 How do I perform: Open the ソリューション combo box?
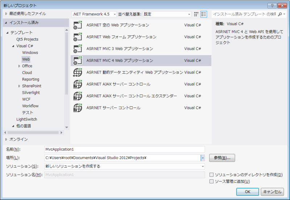pyautogui.click(x=124, y=166)
